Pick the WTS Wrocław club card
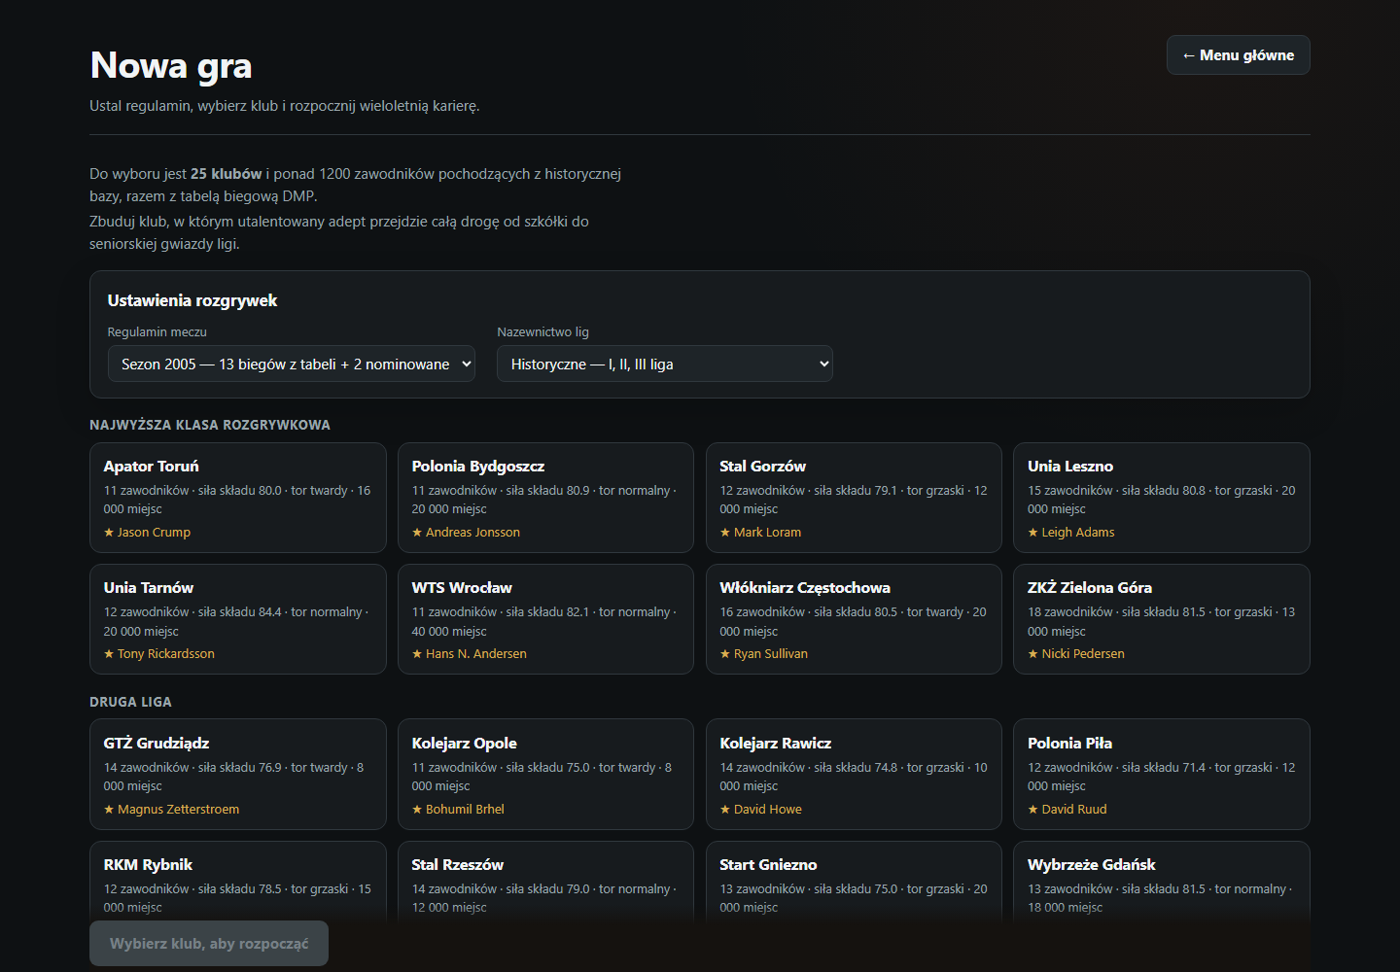 (x=545, y=619)
